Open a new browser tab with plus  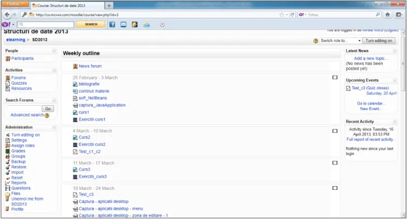tap(109, 5)
